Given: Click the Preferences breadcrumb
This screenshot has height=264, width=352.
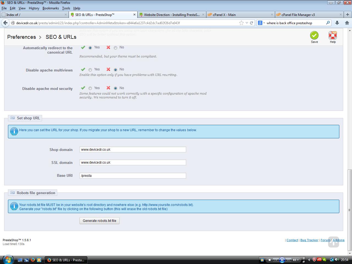Looking at the screenshot, I should 21,37.
